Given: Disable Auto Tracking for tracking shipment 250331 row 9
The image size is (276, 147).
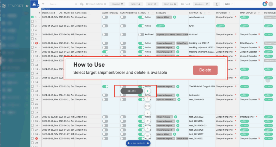Looking at the screenshot, I should tap(105, 52).
